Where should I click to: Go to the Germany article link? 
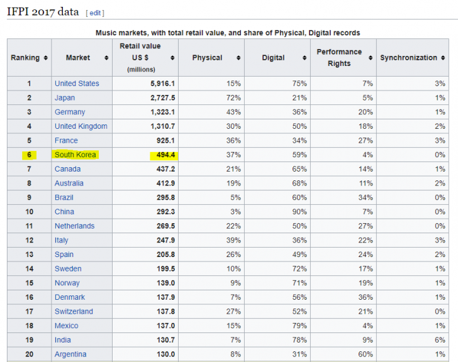pyautogui.click(x=70, y=112)
